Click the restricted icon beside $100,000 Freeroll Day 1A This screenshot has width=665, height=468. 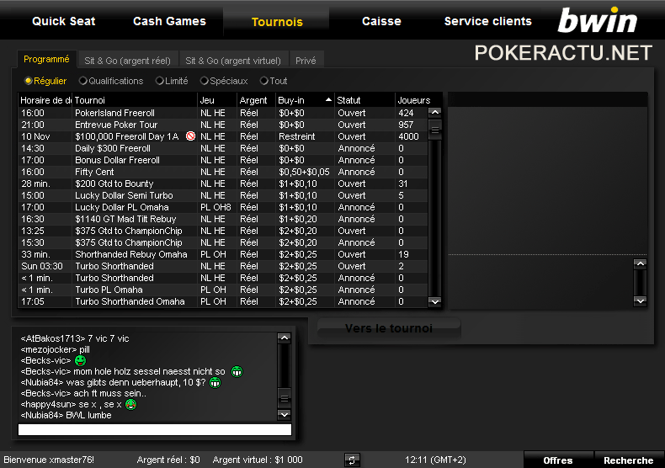[191, 136]
